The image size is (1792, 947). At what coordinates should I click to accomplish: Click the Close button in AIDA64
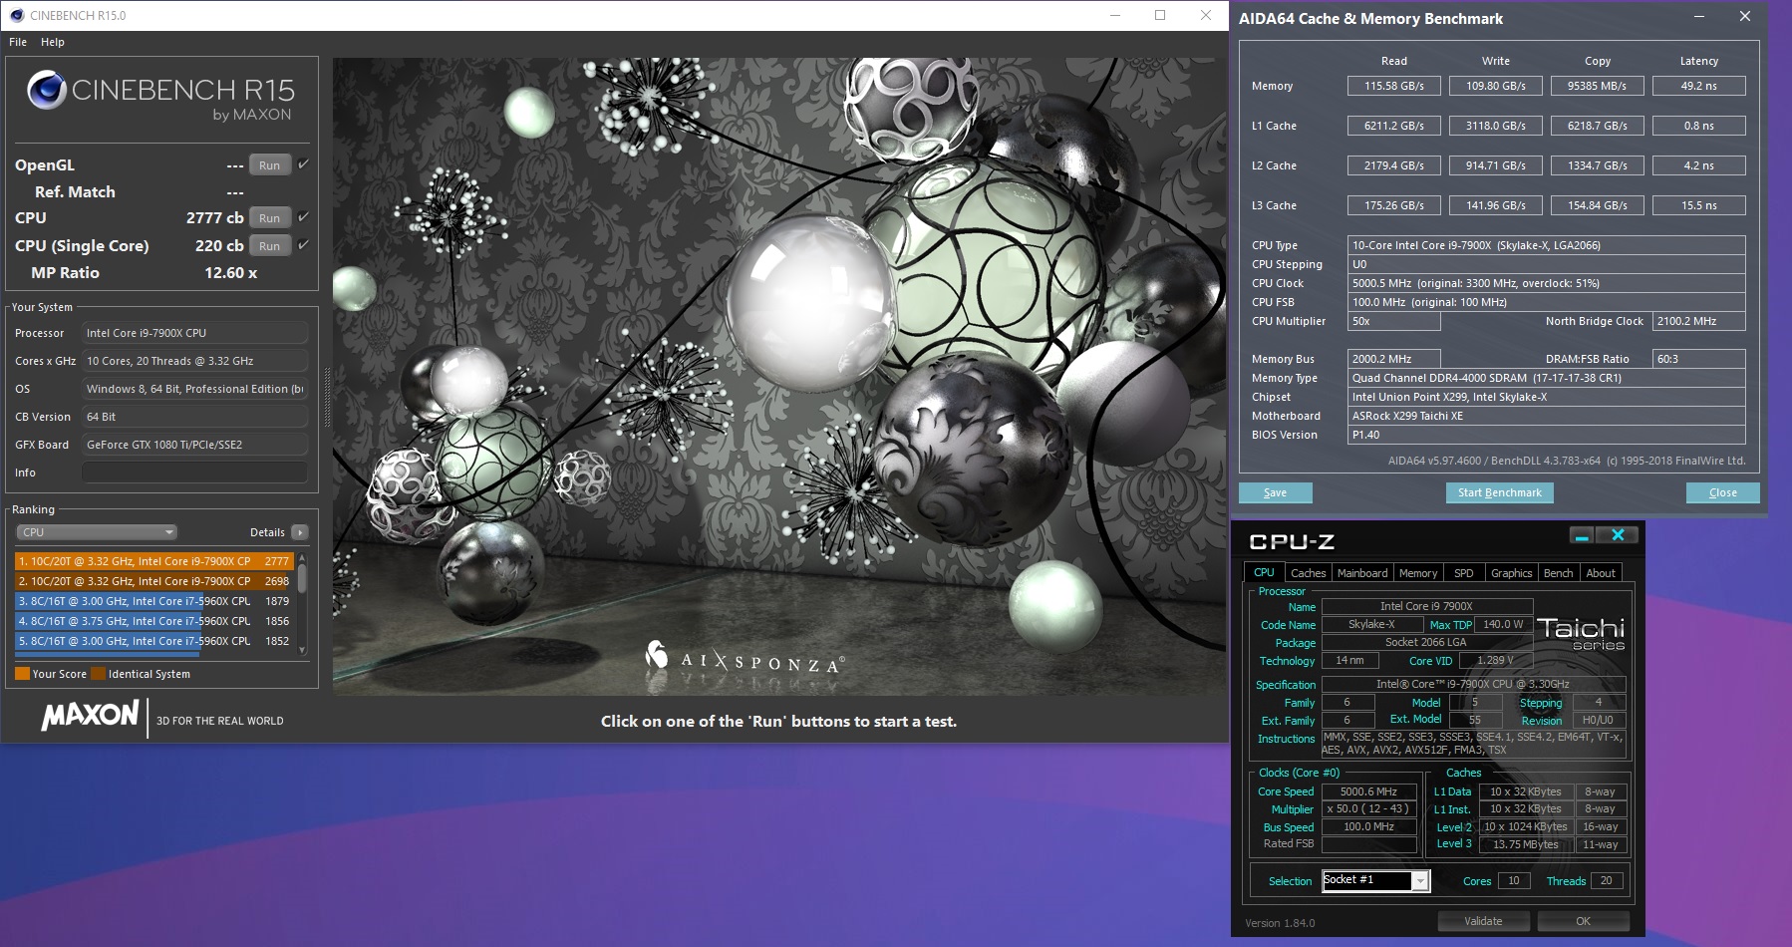(1722, 492)
